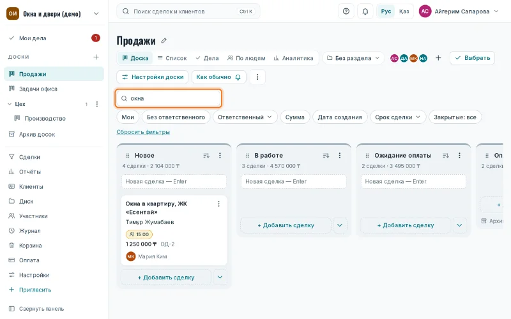Viewport: 511px width, 319px height.
Task: Click Добавить сделку in the В работе column
Action: point(286,225)
